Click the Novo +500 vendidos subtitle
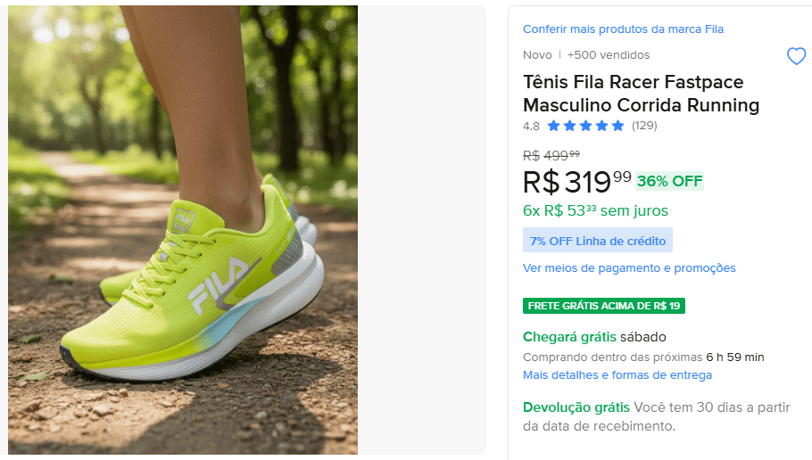Viewport: 812px width, 460px height. point(586,55)
